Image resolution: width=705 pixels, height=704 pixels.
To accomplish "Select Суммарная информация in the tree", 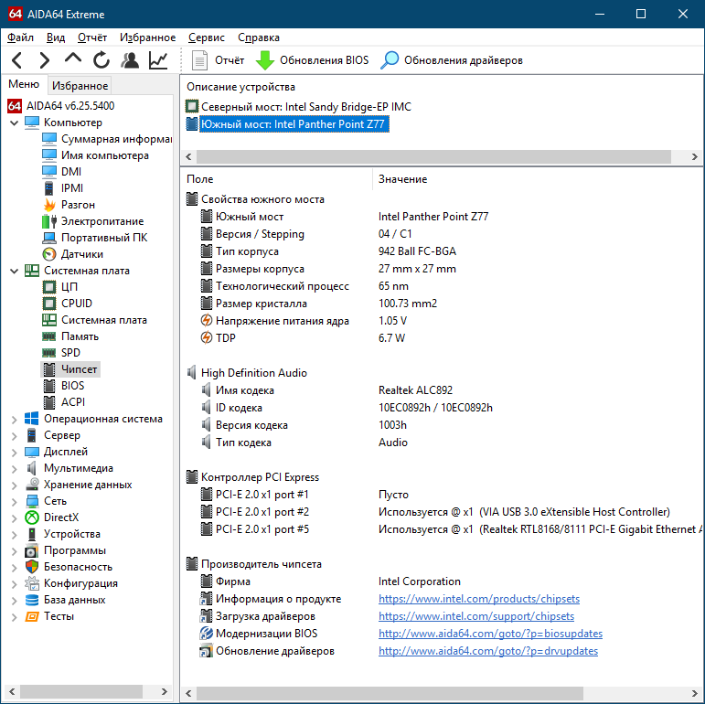I will point(116,139).
